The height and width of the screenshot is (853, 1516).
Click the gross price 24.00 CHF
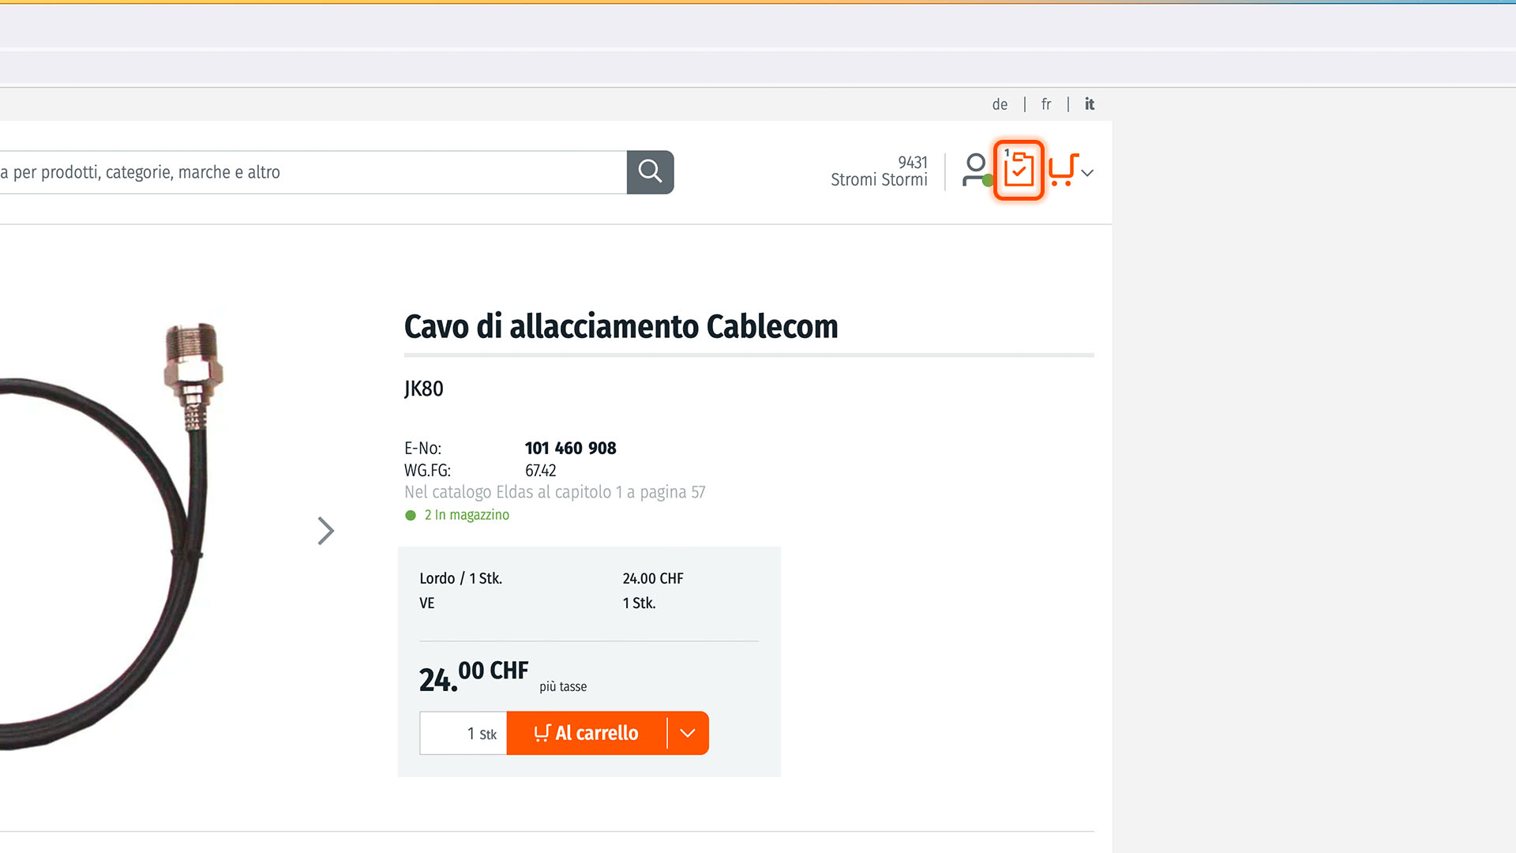tap(653, 578)
